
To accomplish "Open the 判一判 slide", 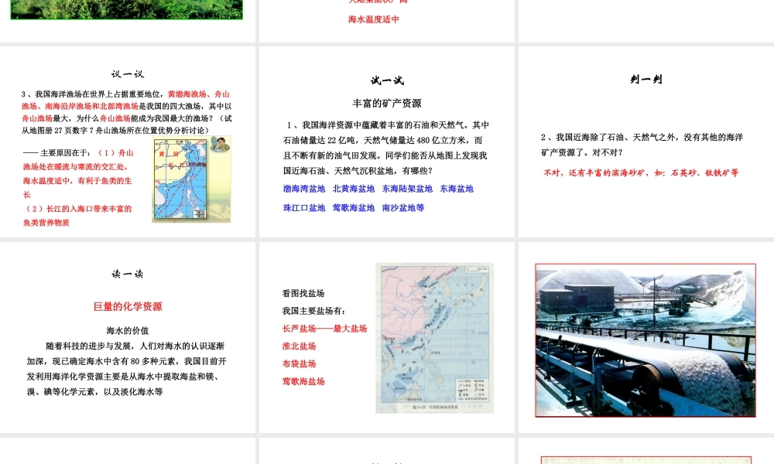I will click(646, 142).
